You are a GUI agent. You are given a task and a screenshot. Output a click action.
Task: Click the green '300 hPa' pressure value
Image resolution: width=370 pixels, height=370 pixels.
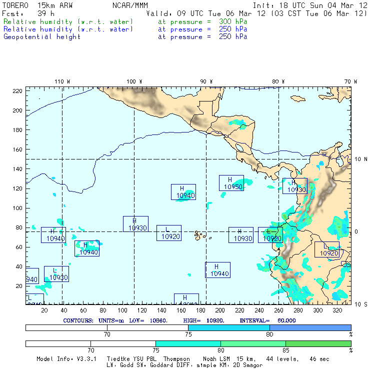click(233, 21)
